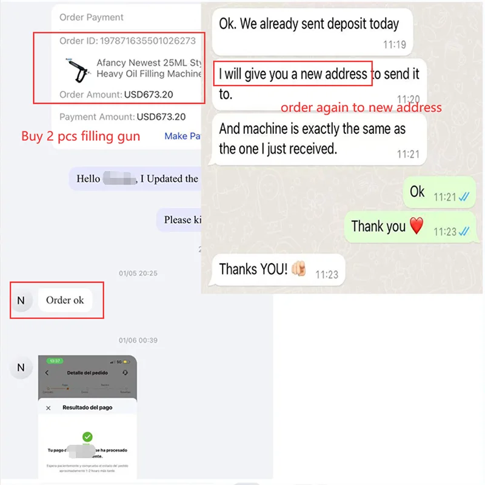
Task: Click the 01/06 00:39 timestamp
Action: (138, 340)
